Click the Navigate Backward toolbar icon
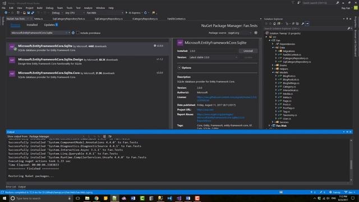Screen dimensions: 359x202 pyautogui.click(x=6, y=13)
